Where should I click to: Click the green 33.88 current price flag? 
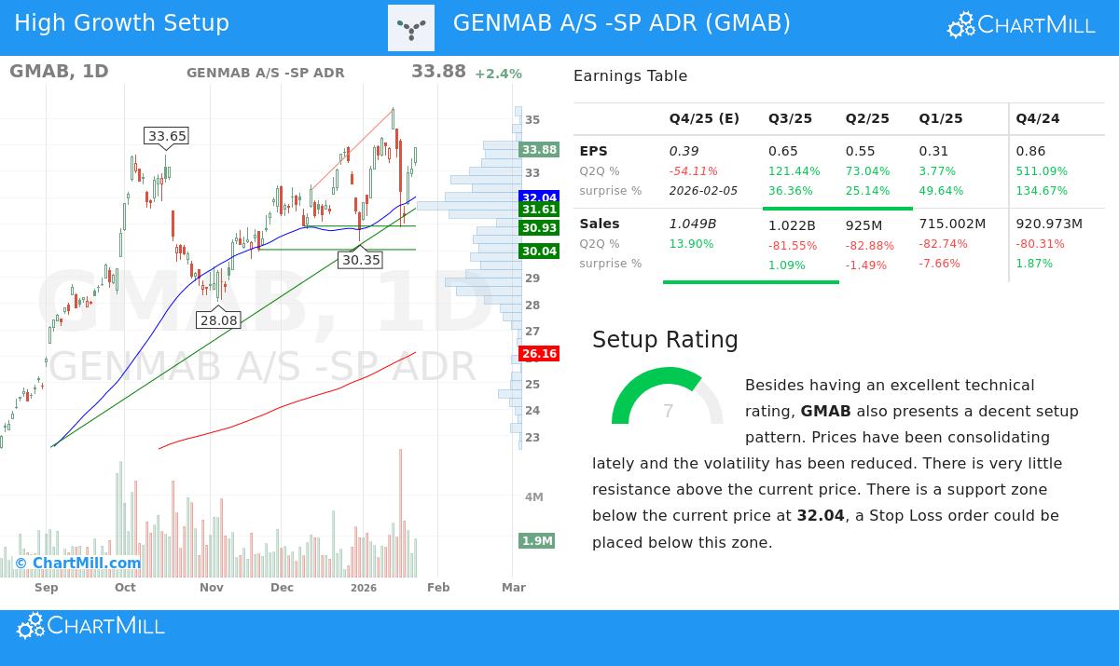tap(537, 149)
